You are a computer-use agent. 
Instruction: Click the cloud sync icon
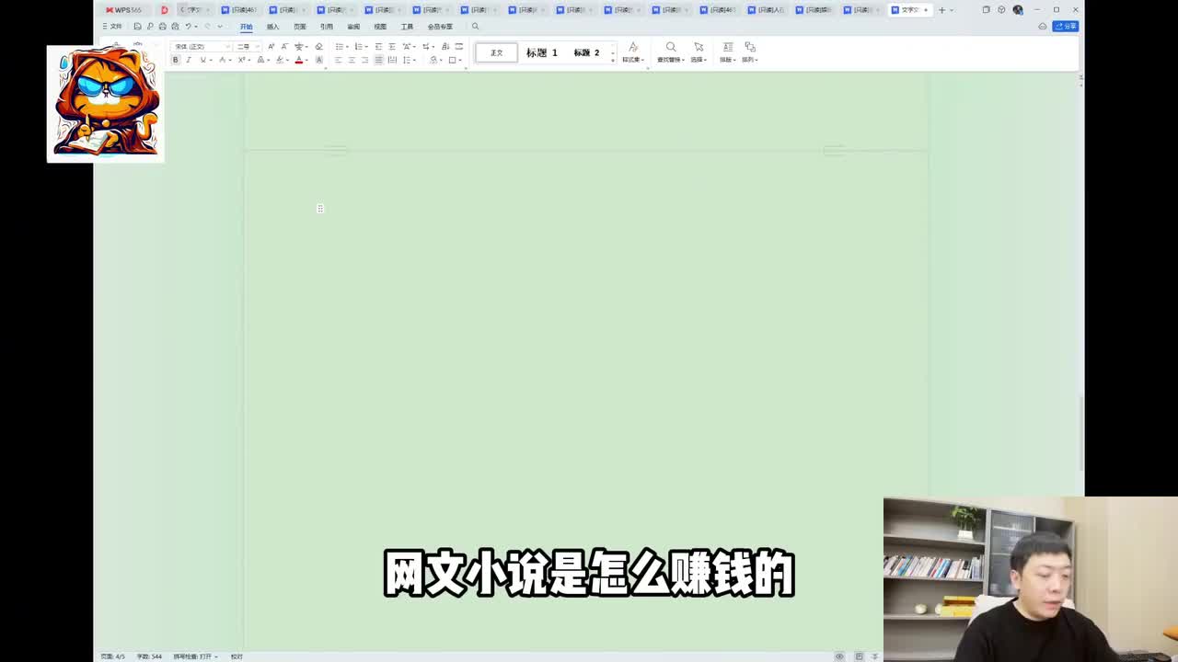(x=1043, y=27)
